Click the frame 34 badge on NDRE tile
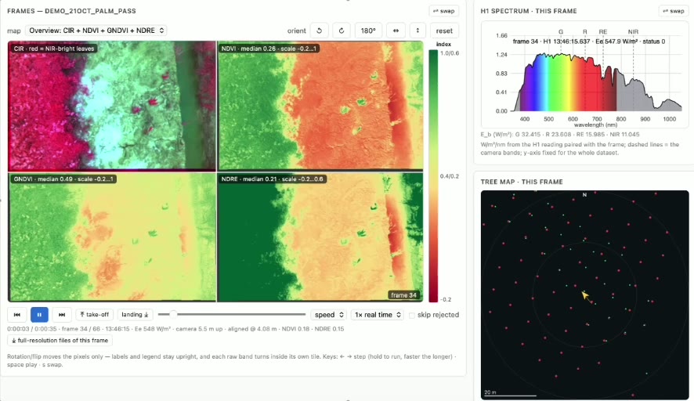The height and width of the screenshot is (401, 694). pyautogui.click(x=403, y=295)
